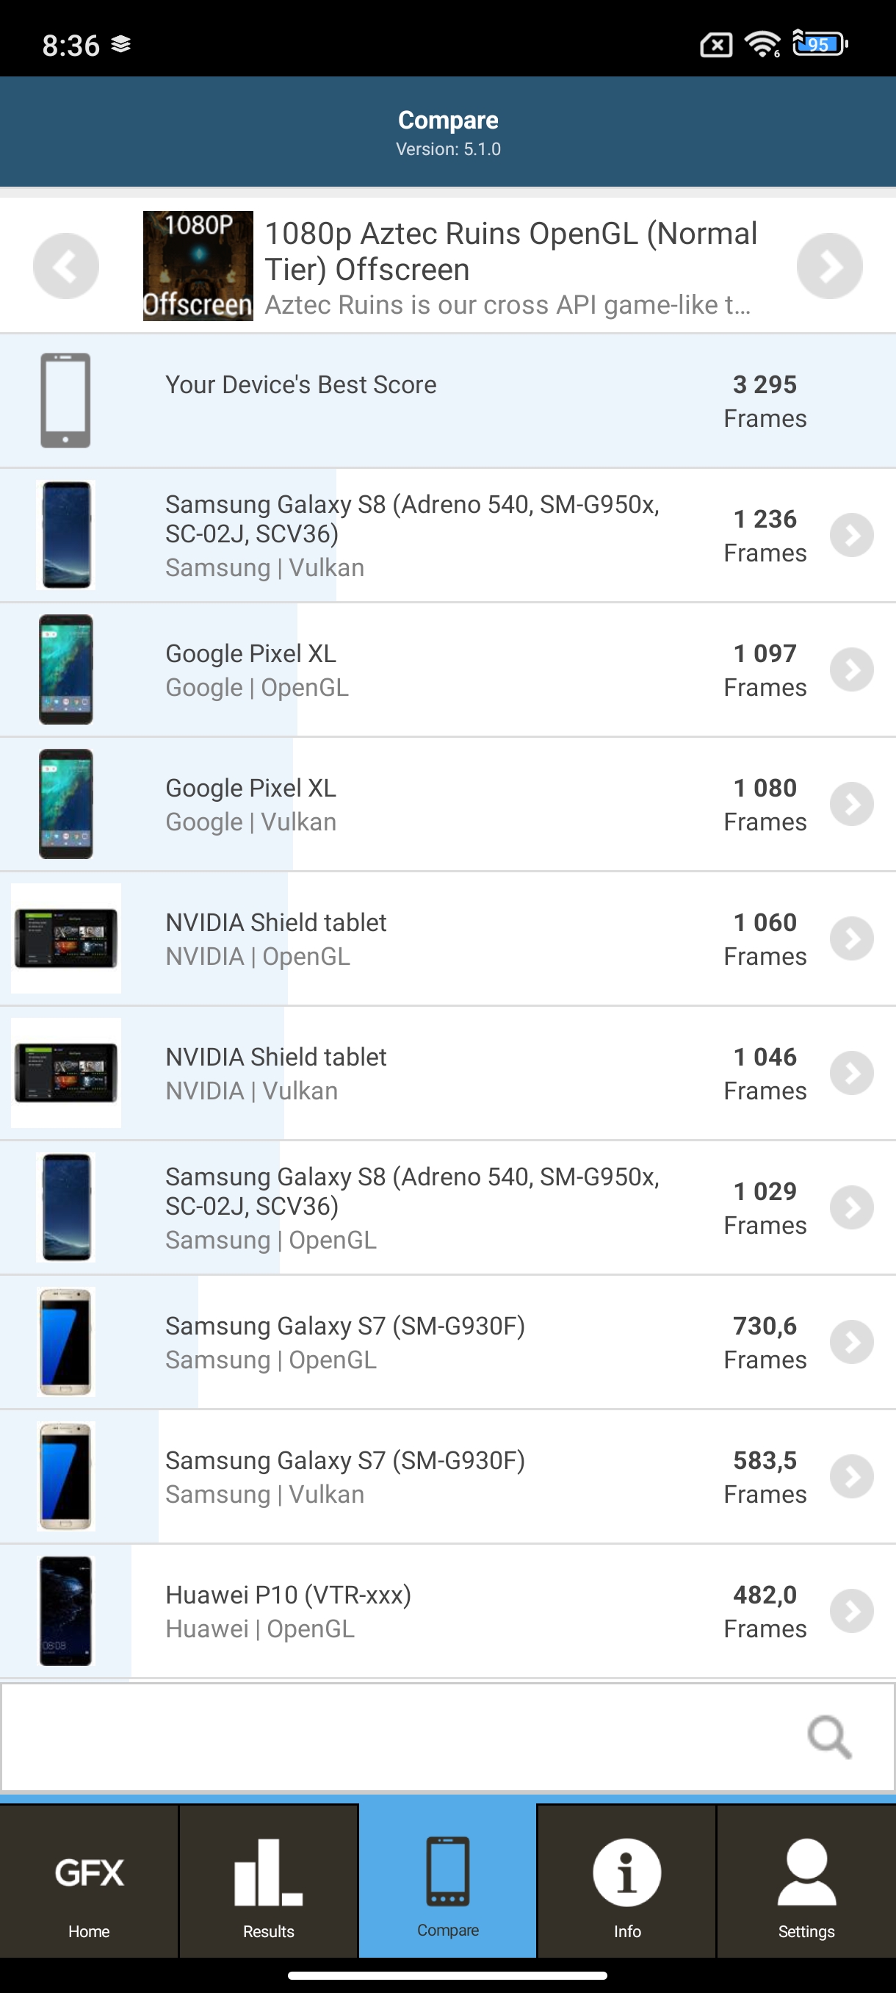896x1993 pixels.
Task: Expand NVIDIA Shield tablet Vulkan chevron
Action: pos(851,1073)
